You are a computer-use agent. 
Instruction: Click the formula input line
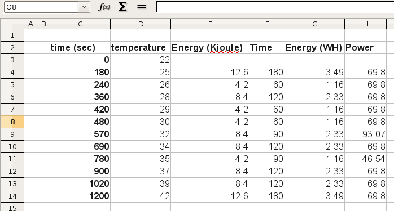click(x=275, y=7)
